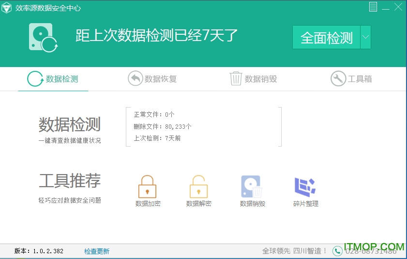Image resolution: width=407 pixels, height=259 pixels.
Task: Click the 删除文件: 80,233个 line
Action: coord(163,126)
